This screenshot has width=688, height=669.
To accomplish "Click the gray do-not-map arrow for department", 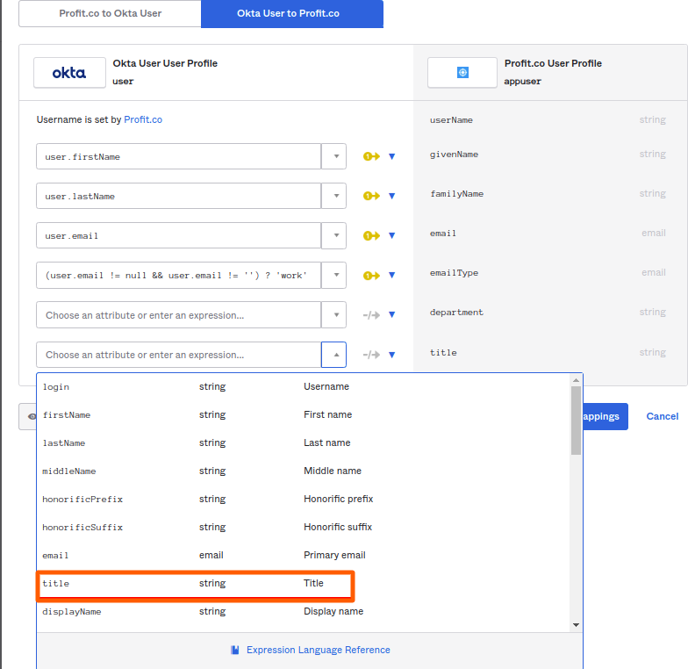I will (x=371, y=314).
